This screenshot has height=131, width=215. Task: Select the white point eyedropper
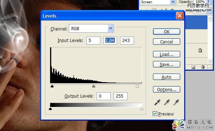(176, 102)
